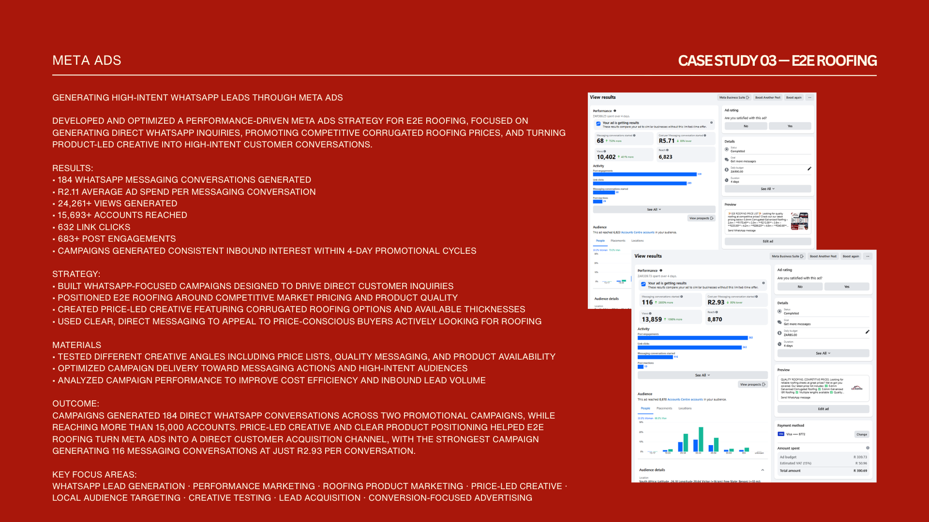929x522 pixels.
Task: Open the QUALITY ROOFING ad preview card
Action: coord(823,389)
